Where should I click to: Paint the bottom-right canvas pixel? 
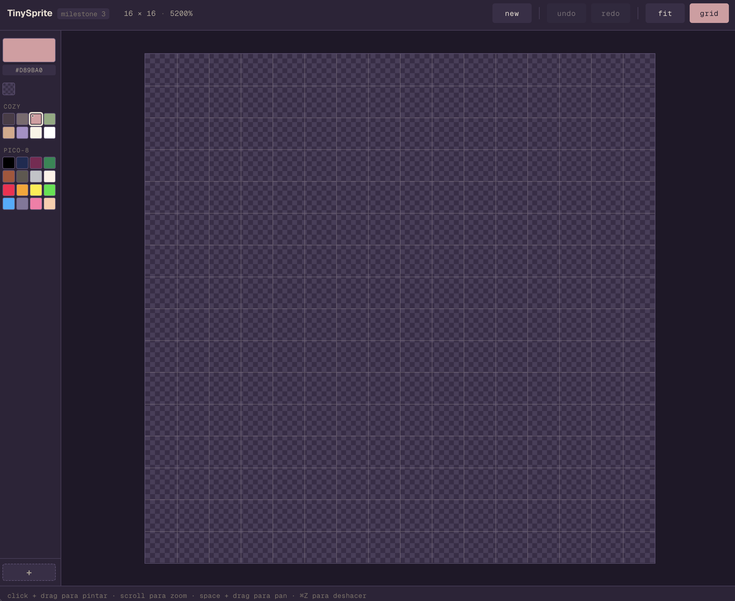639,547
